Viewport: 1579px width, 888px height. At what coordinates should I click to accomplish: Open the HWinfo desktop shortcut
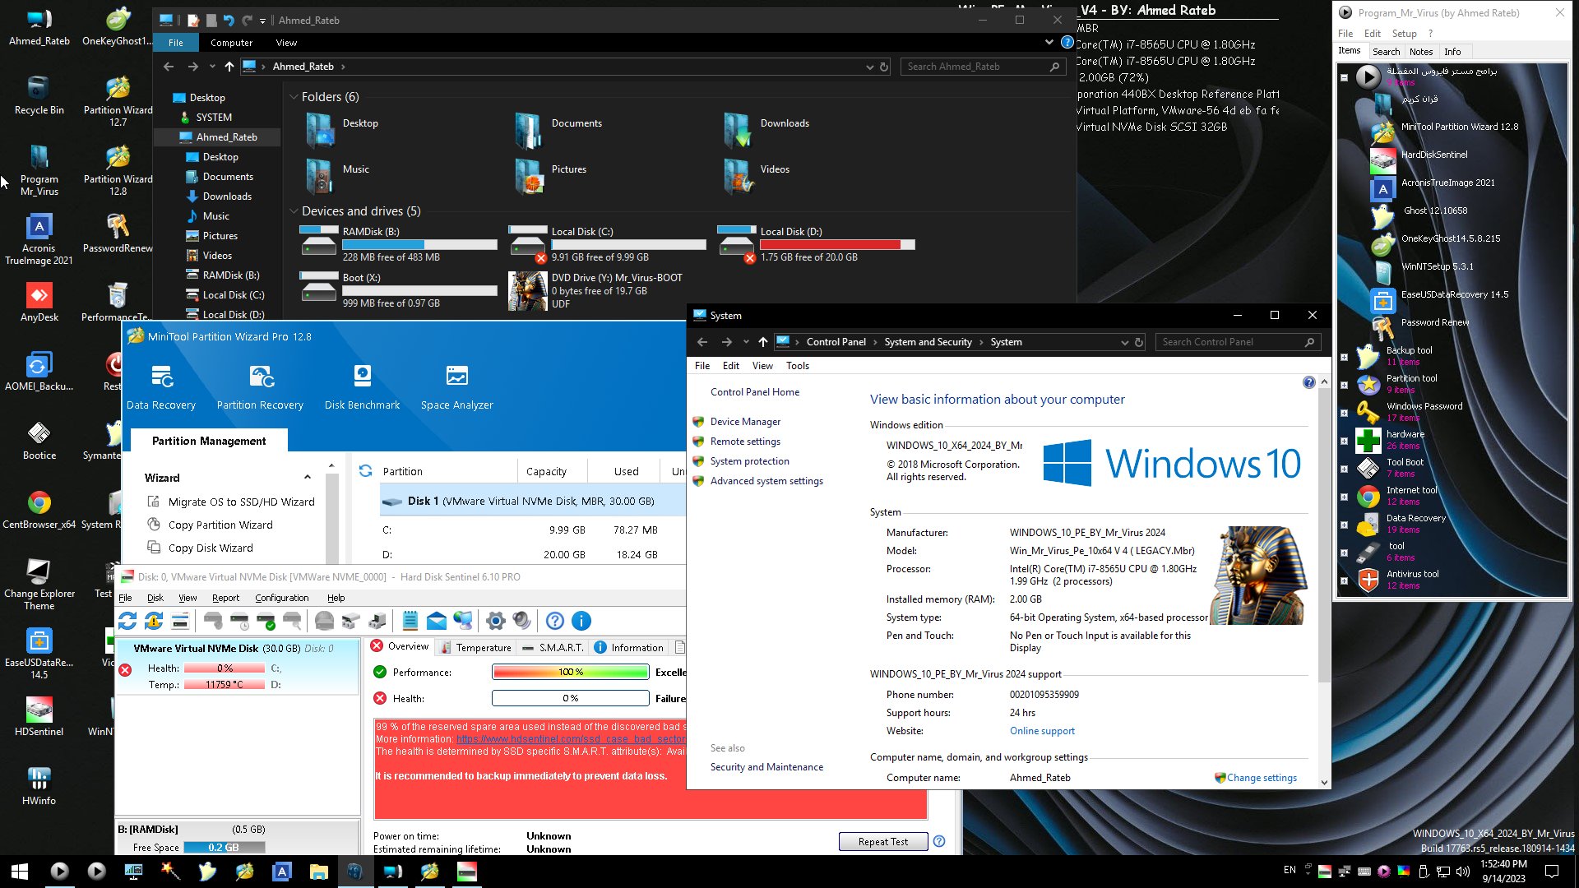coord(39,786)
